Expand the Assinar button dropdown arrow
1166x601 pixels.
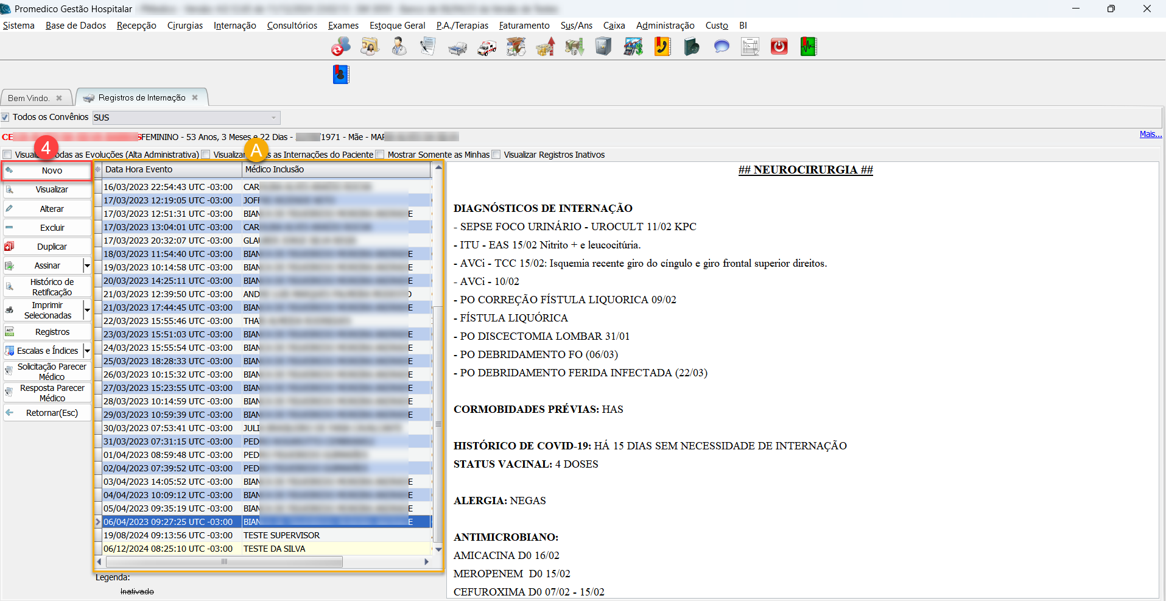pyautogui.click(x=87, y=265)
